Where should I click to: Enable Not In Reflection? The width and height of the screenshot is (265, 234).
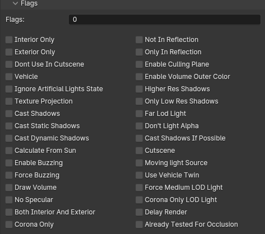pyautogui.click(x=139, y=40)
